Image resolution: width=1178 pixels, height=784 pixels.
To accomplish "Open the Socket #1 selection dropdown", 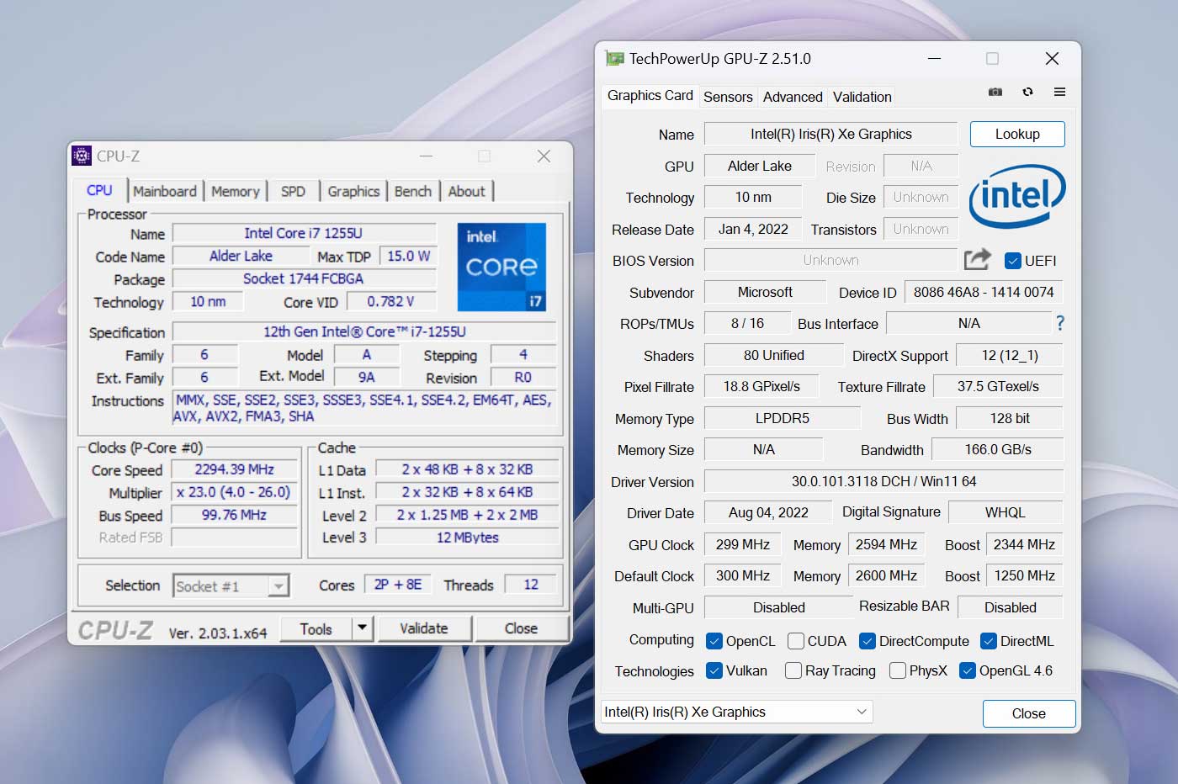I will 231,585.
